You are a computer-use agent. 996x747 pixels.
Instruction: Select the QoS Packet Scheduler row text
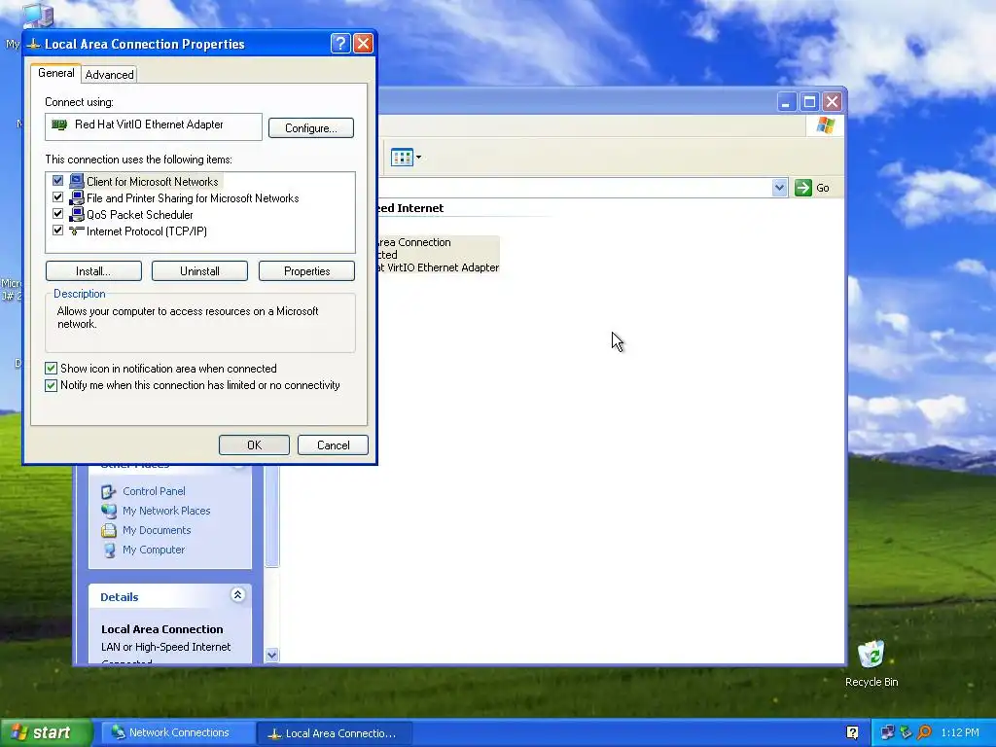coord(140,215)
